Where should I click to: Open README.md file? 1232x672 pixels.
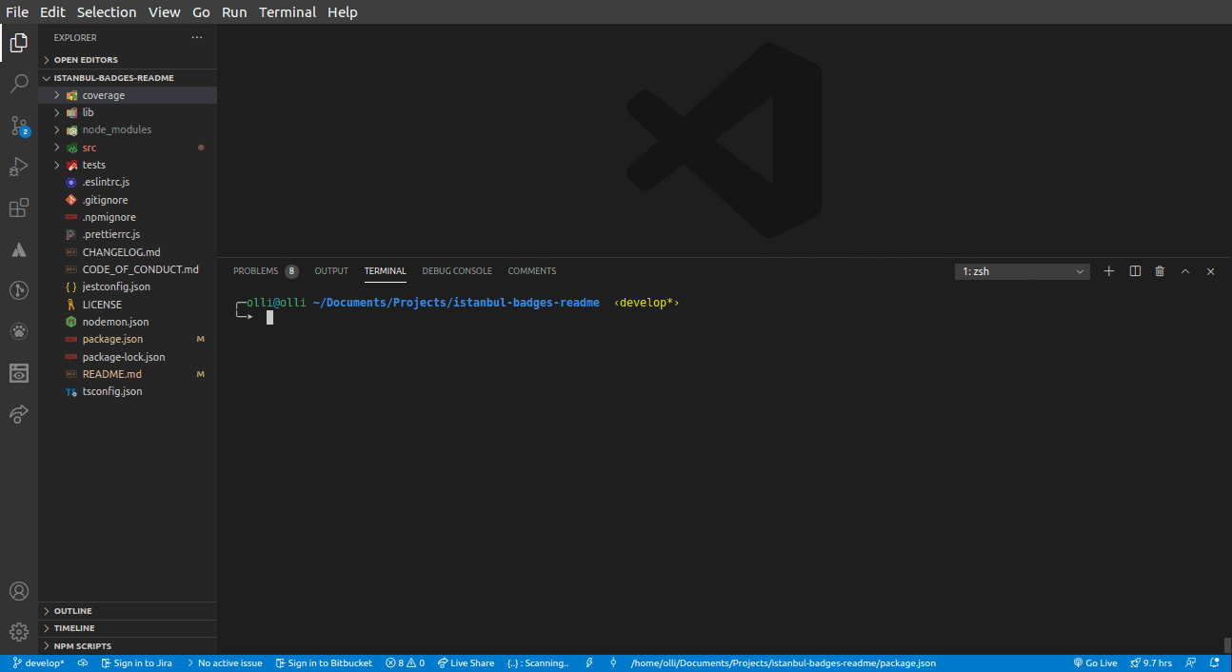(x=128, y=374)
